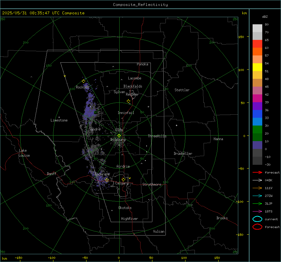The width and height of the screenshot is (281, 262).
Task: Click the Ponoka city label
Action: (x=142, y=64)
